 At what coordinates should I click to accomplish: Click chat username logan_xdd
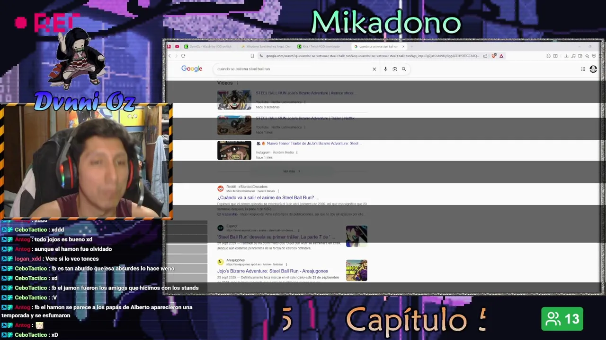click(x=28, y=259)
